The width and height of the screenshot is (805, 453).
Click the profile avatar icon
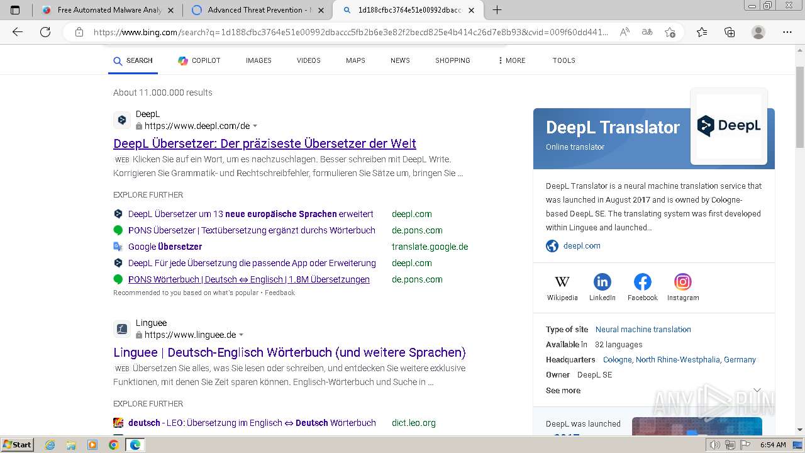[x=758, y=32]
